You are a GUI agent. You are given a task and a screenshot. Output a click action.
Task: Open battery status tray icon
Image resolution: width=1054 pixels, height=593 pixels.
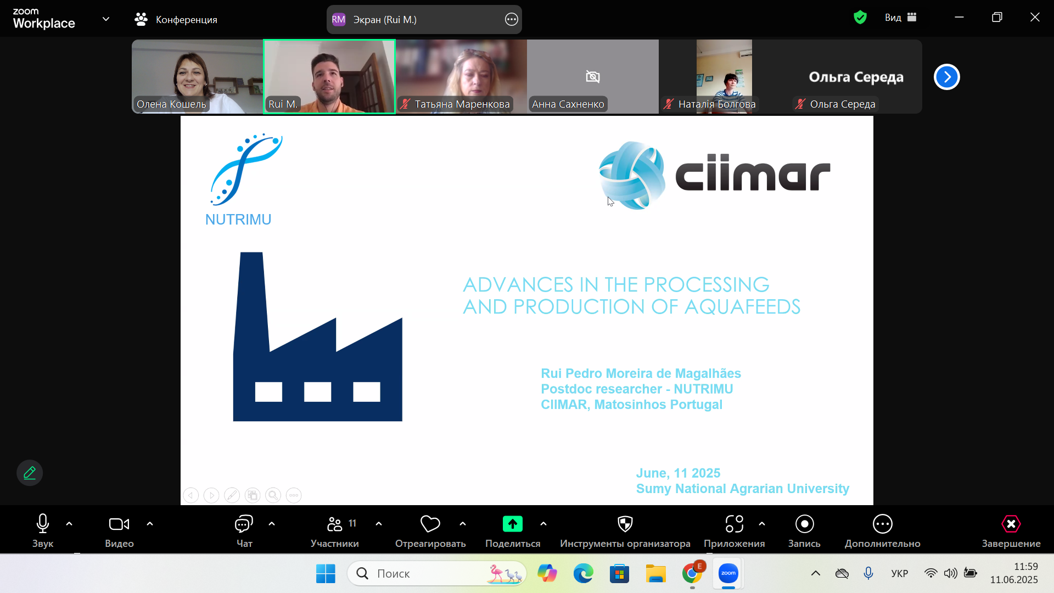(971, 574)
